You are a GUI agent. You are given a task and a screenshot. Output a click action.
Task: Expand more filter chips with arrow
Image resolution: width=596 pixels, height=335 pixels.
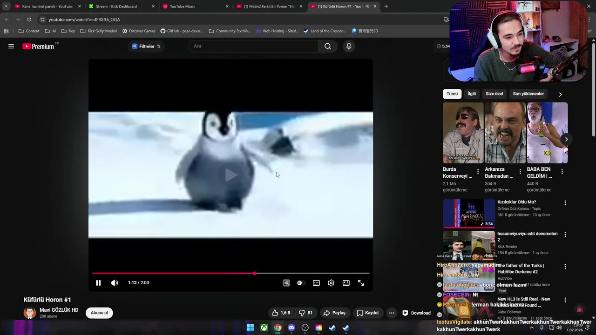[x=560, y=94]
